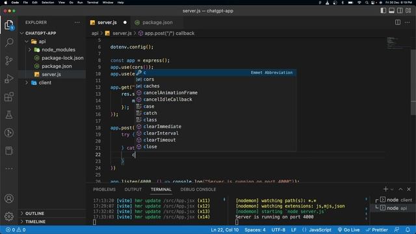Open Explorer Views and More Actions
The height and width of the screenshot is (234, 416).
click(x=77, y=23)
